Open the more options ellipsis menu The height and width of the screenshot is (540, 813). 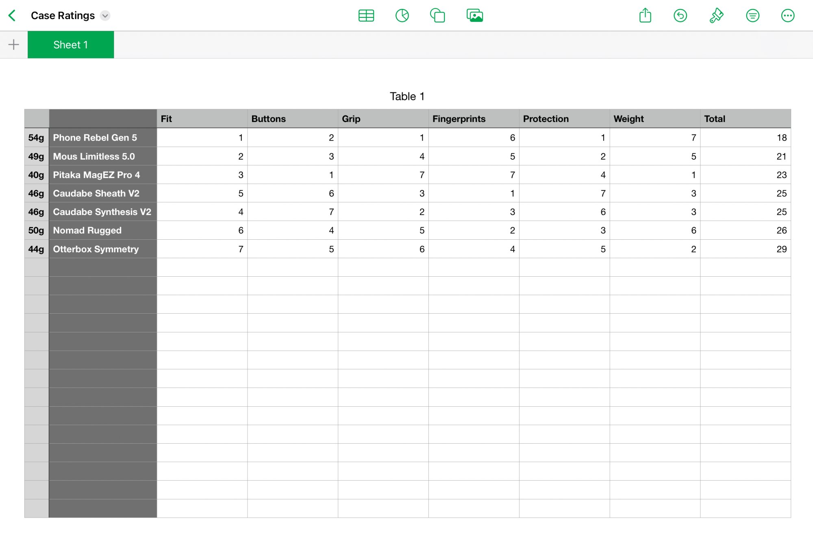(x=787, y=15)
